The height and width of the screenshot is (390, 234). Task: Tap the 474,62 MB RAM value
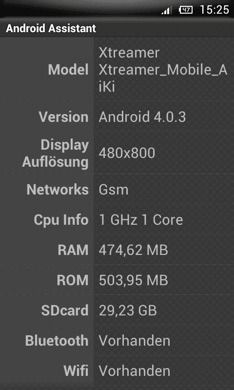pos(133,250)
